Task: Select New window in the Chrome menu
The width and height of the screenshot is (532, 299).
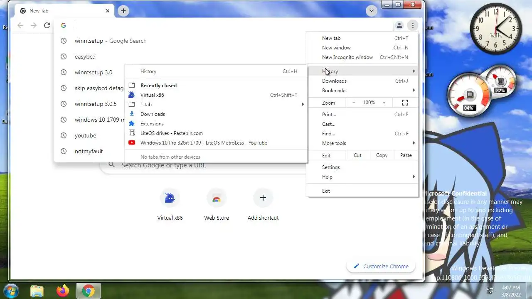Action: (x=362, y=47)
